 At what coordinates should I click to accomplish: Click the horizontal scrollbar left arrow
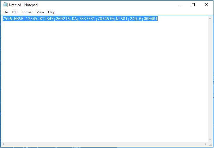[3, 144]
